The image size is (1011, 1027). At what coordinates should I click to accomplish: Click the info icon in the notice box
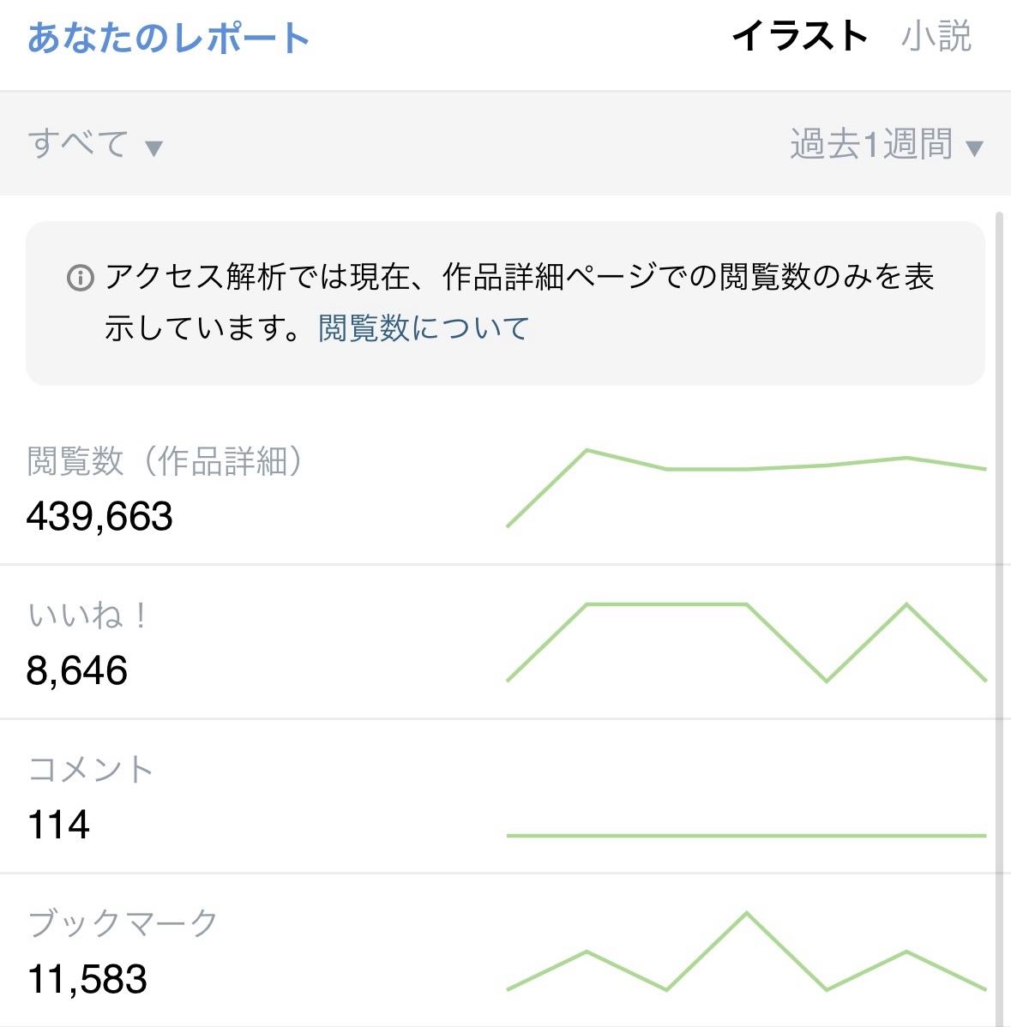point(81,278)
